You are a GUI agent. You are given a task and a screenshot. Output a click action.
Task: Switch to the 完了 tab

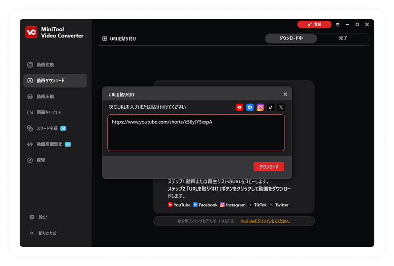tap(343, 38)
